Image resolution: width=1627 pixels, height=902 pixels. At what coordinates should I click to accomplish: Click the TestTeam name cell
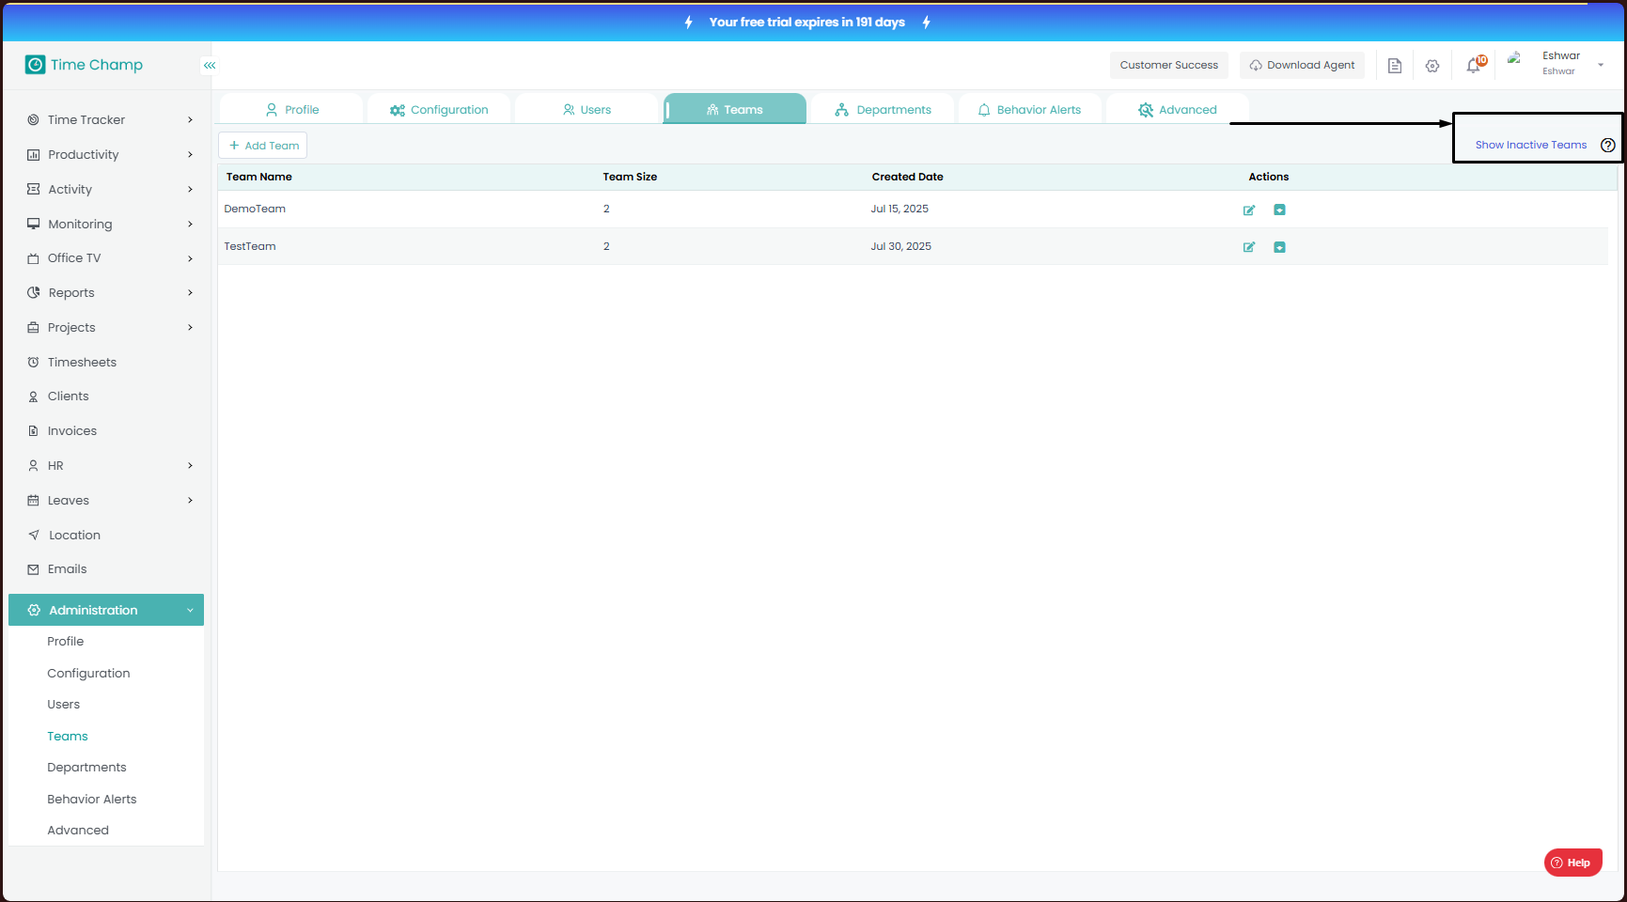(250, 246)
